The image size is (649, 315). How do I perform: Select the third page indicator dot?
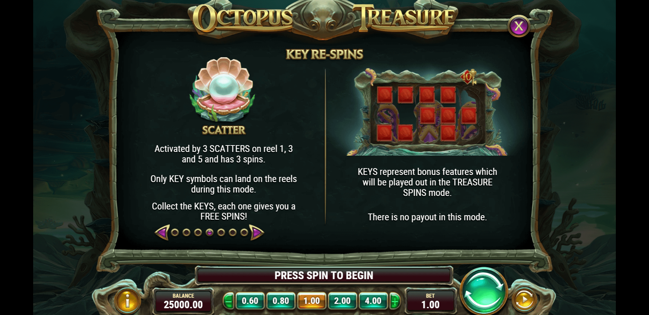198,232
